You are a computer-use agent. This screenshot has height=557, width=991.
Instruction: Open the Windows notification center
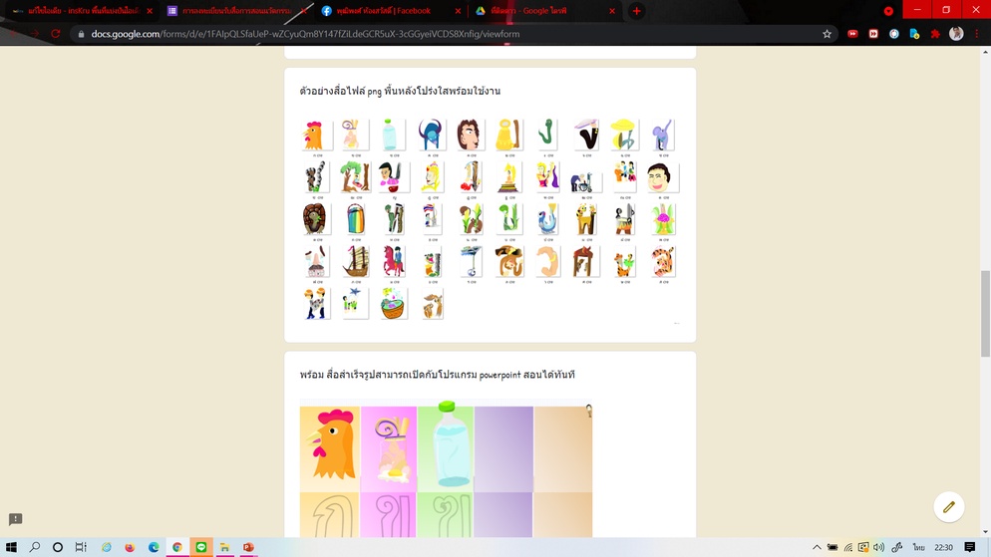pos(969,547)
